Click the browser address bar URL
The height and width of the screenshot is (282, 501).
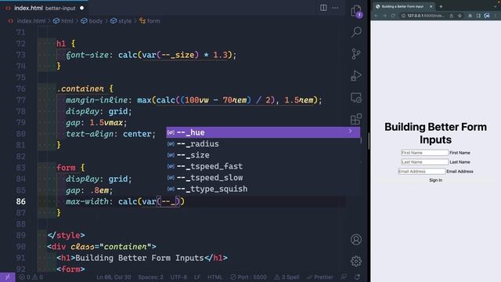click(x=425, y=16)
